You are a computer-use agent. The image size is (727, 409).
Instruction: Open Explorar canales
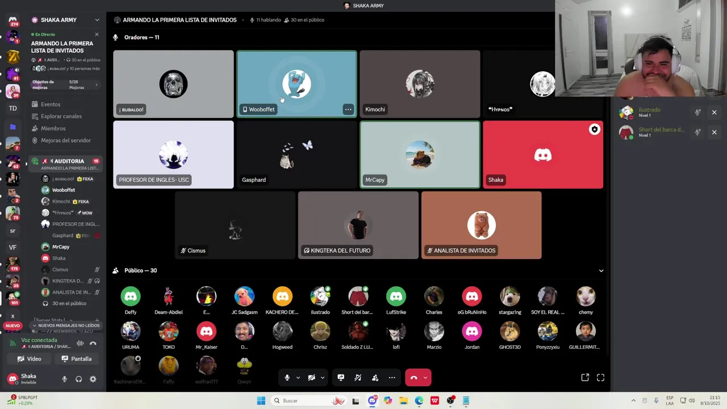(x=61, y=116)
